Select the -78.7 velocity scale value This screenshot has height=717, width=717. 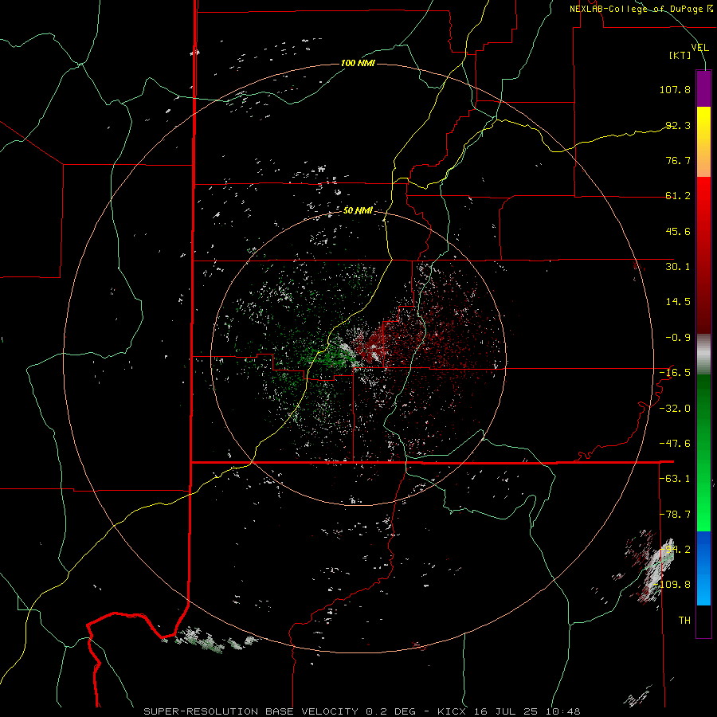click(x=675, y=515)
